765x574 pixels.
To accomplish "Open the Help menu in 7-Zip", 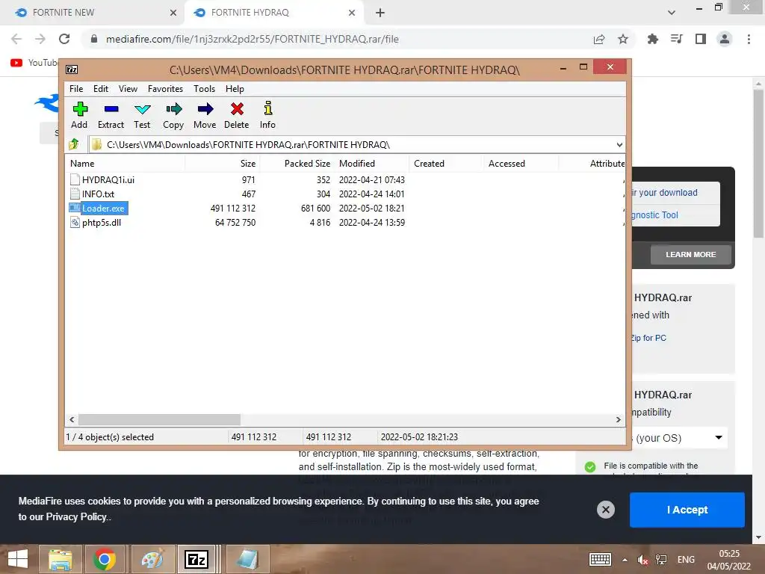I will coord(235,89).
